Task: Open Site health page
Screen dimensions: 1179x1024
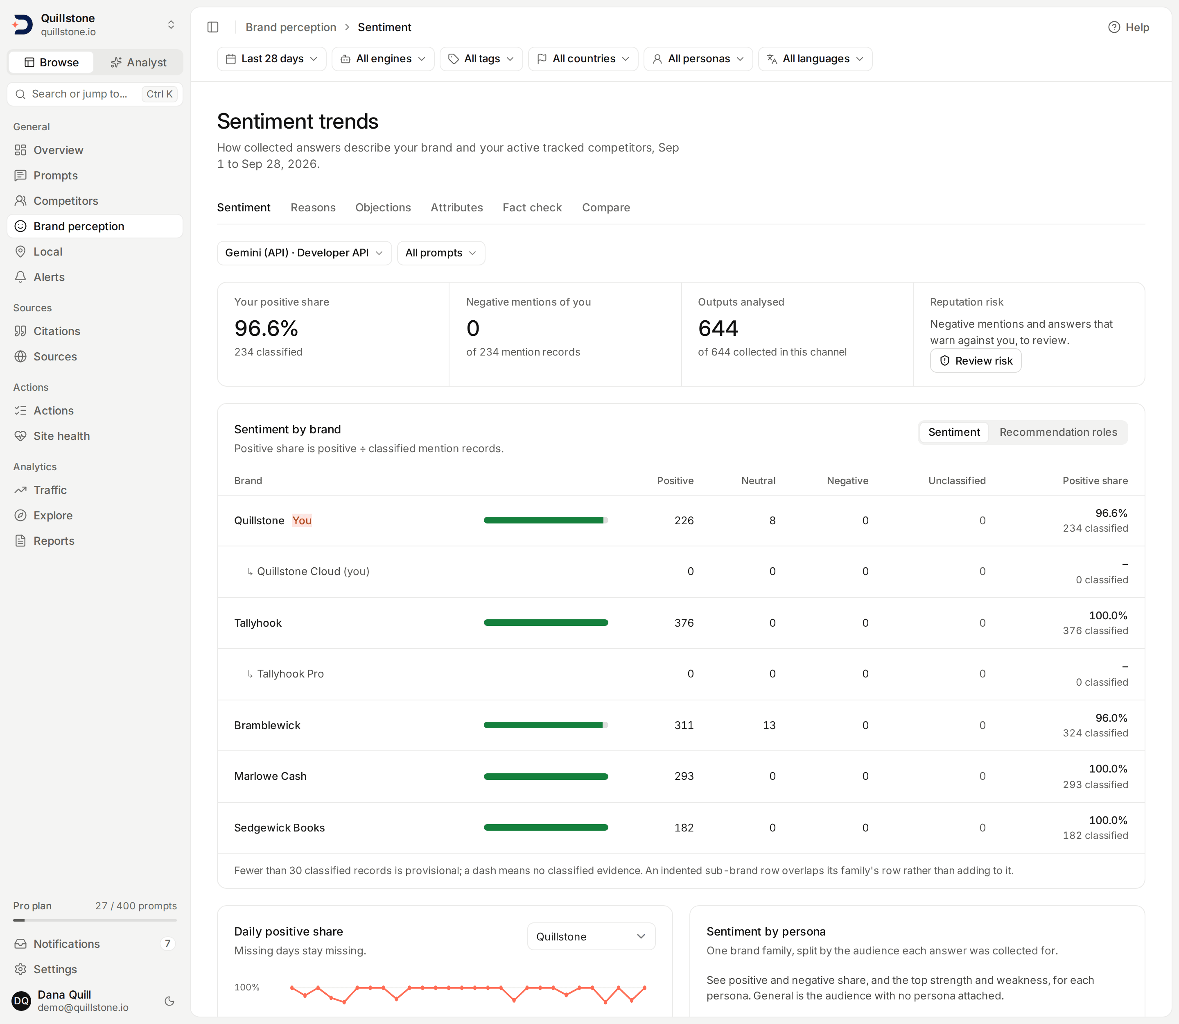Action: (x=95, y=435)
